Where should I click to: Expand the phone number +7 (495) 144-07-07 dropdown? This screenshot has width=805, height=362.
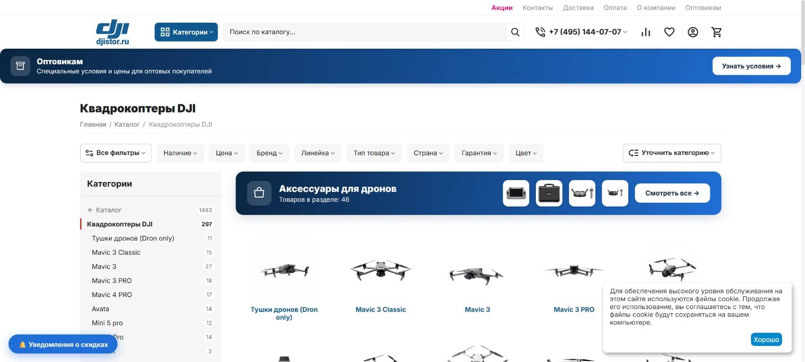(588, 32)
